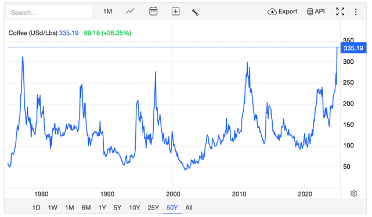Image resolution: width=372 pixels, height=217 pixels.
Task: Select the 6M time range
Action: 86,208
